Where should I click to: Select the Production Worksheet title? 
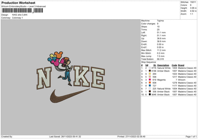pyautogui.click(x=18, y=3)
